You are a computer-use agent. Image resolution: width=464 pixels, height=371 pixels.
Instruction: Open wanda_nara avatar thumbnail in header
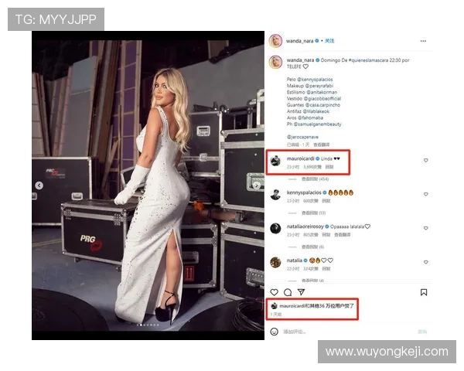[275, 41]
